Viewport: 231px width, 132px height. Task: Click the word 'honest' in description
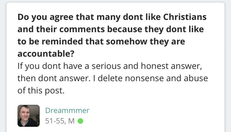tap(155, 66)
